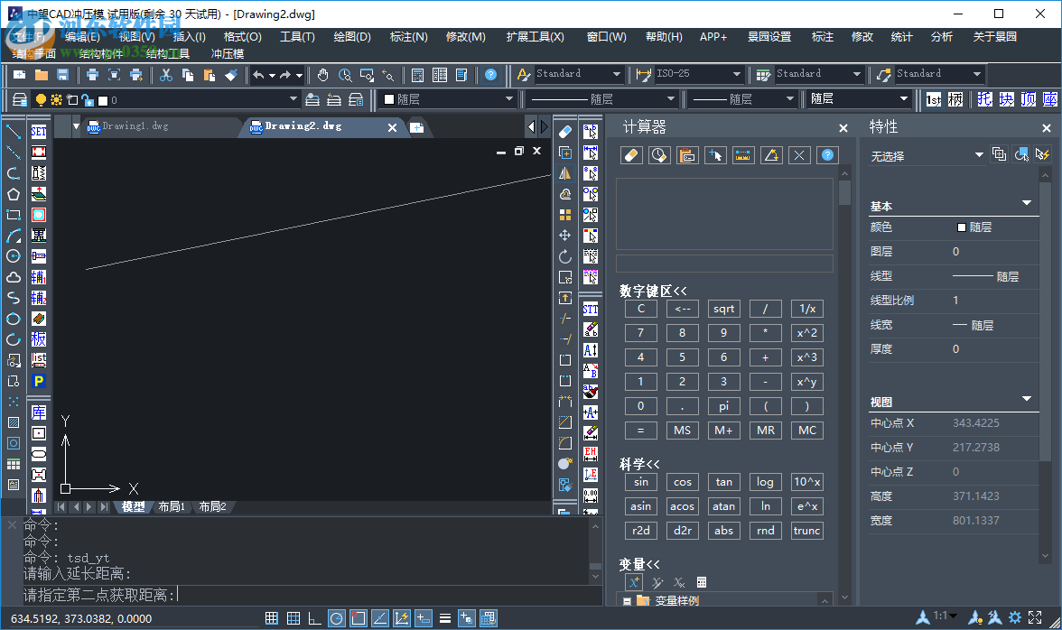Screen dimensions: 1062x630
Task: Switch to Drawing1.dwg tab
Action: [x=135, y=127]
